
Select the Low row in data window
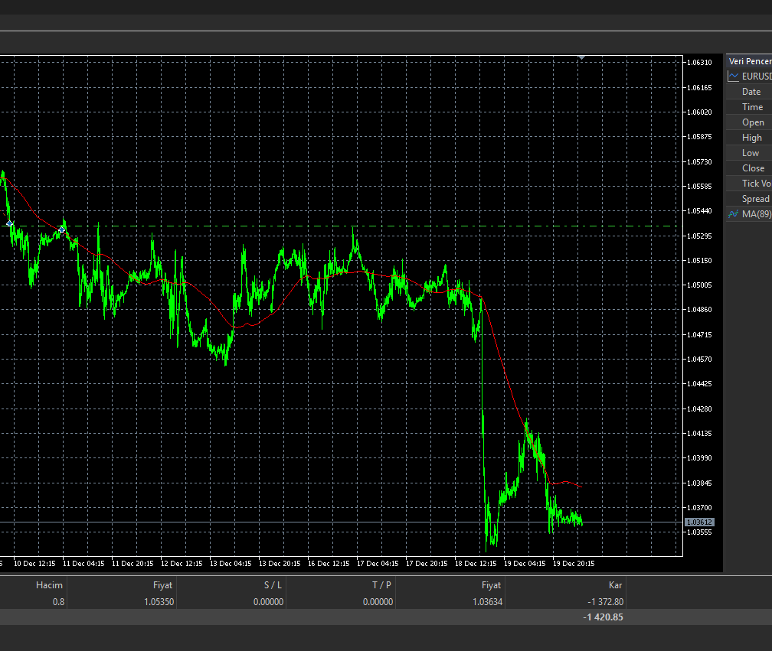click(749, 152)
